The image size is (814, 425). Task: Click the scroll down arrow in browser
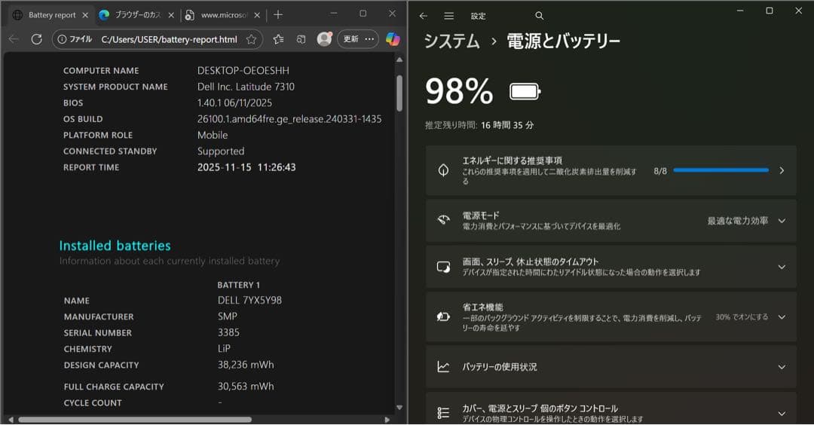(399, 408)
